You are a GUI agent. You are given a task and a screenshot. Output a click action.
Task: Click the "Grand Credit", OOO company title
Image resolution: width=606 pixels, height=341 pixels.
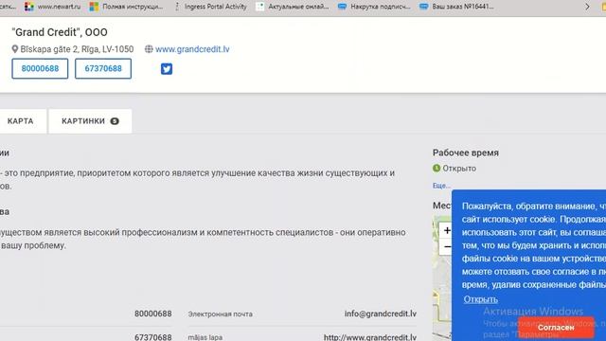60,32
